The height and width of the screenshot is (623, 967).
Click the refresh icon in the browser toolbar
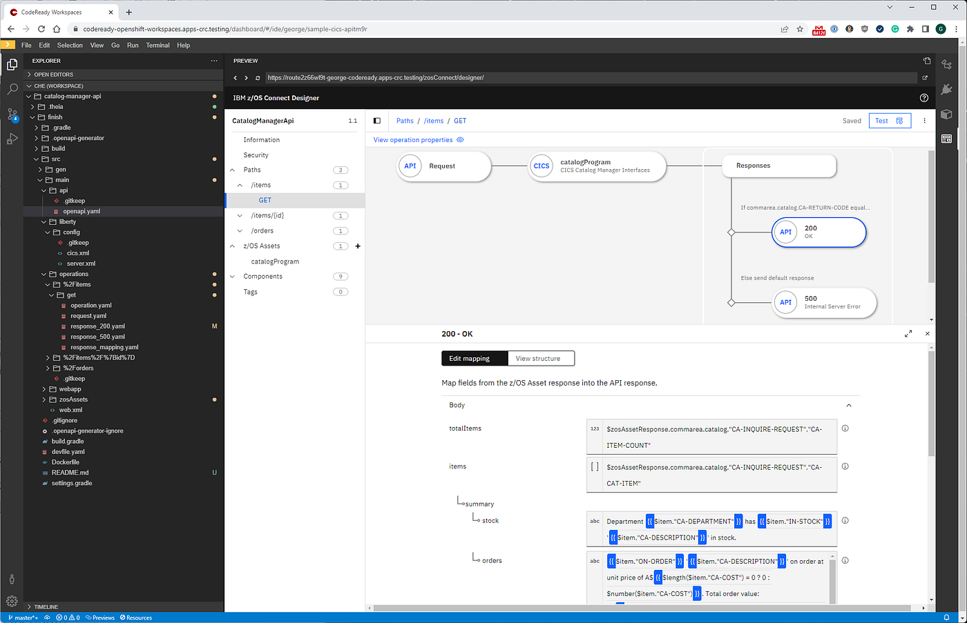point(41,29)
